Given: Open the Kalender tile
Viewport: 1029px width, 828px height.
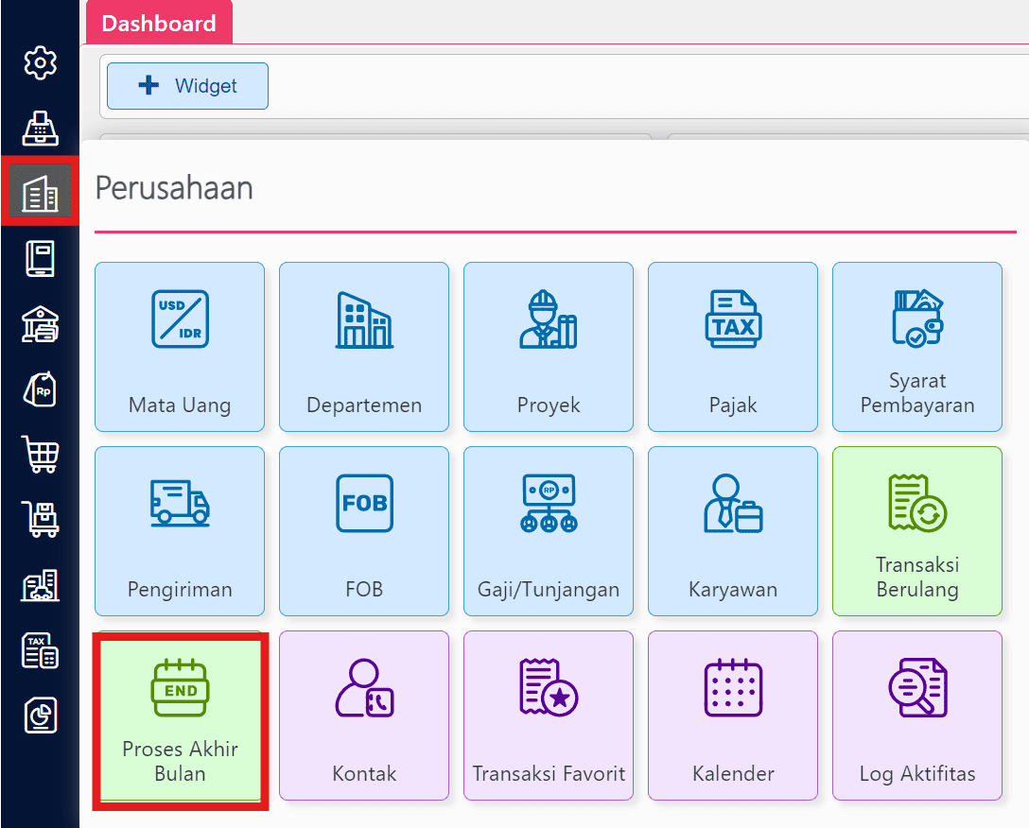Looking at the screenshot, I should (732, 716).
